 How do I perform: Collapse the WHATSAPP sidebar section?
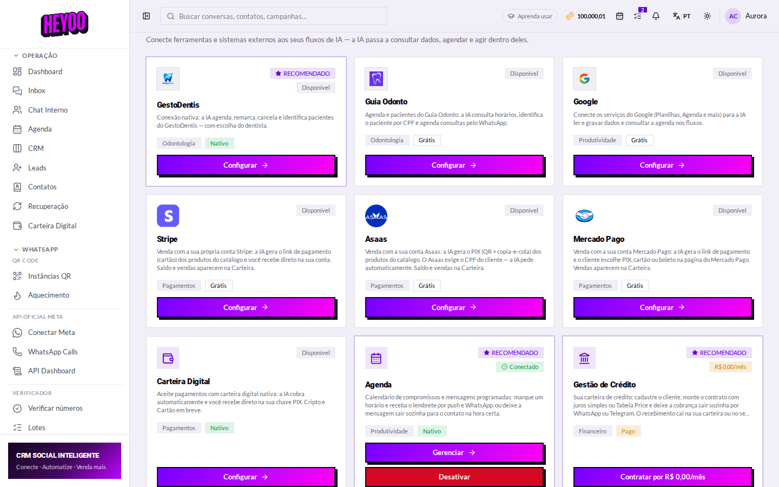pyautogui.click(x=36, y=249)
